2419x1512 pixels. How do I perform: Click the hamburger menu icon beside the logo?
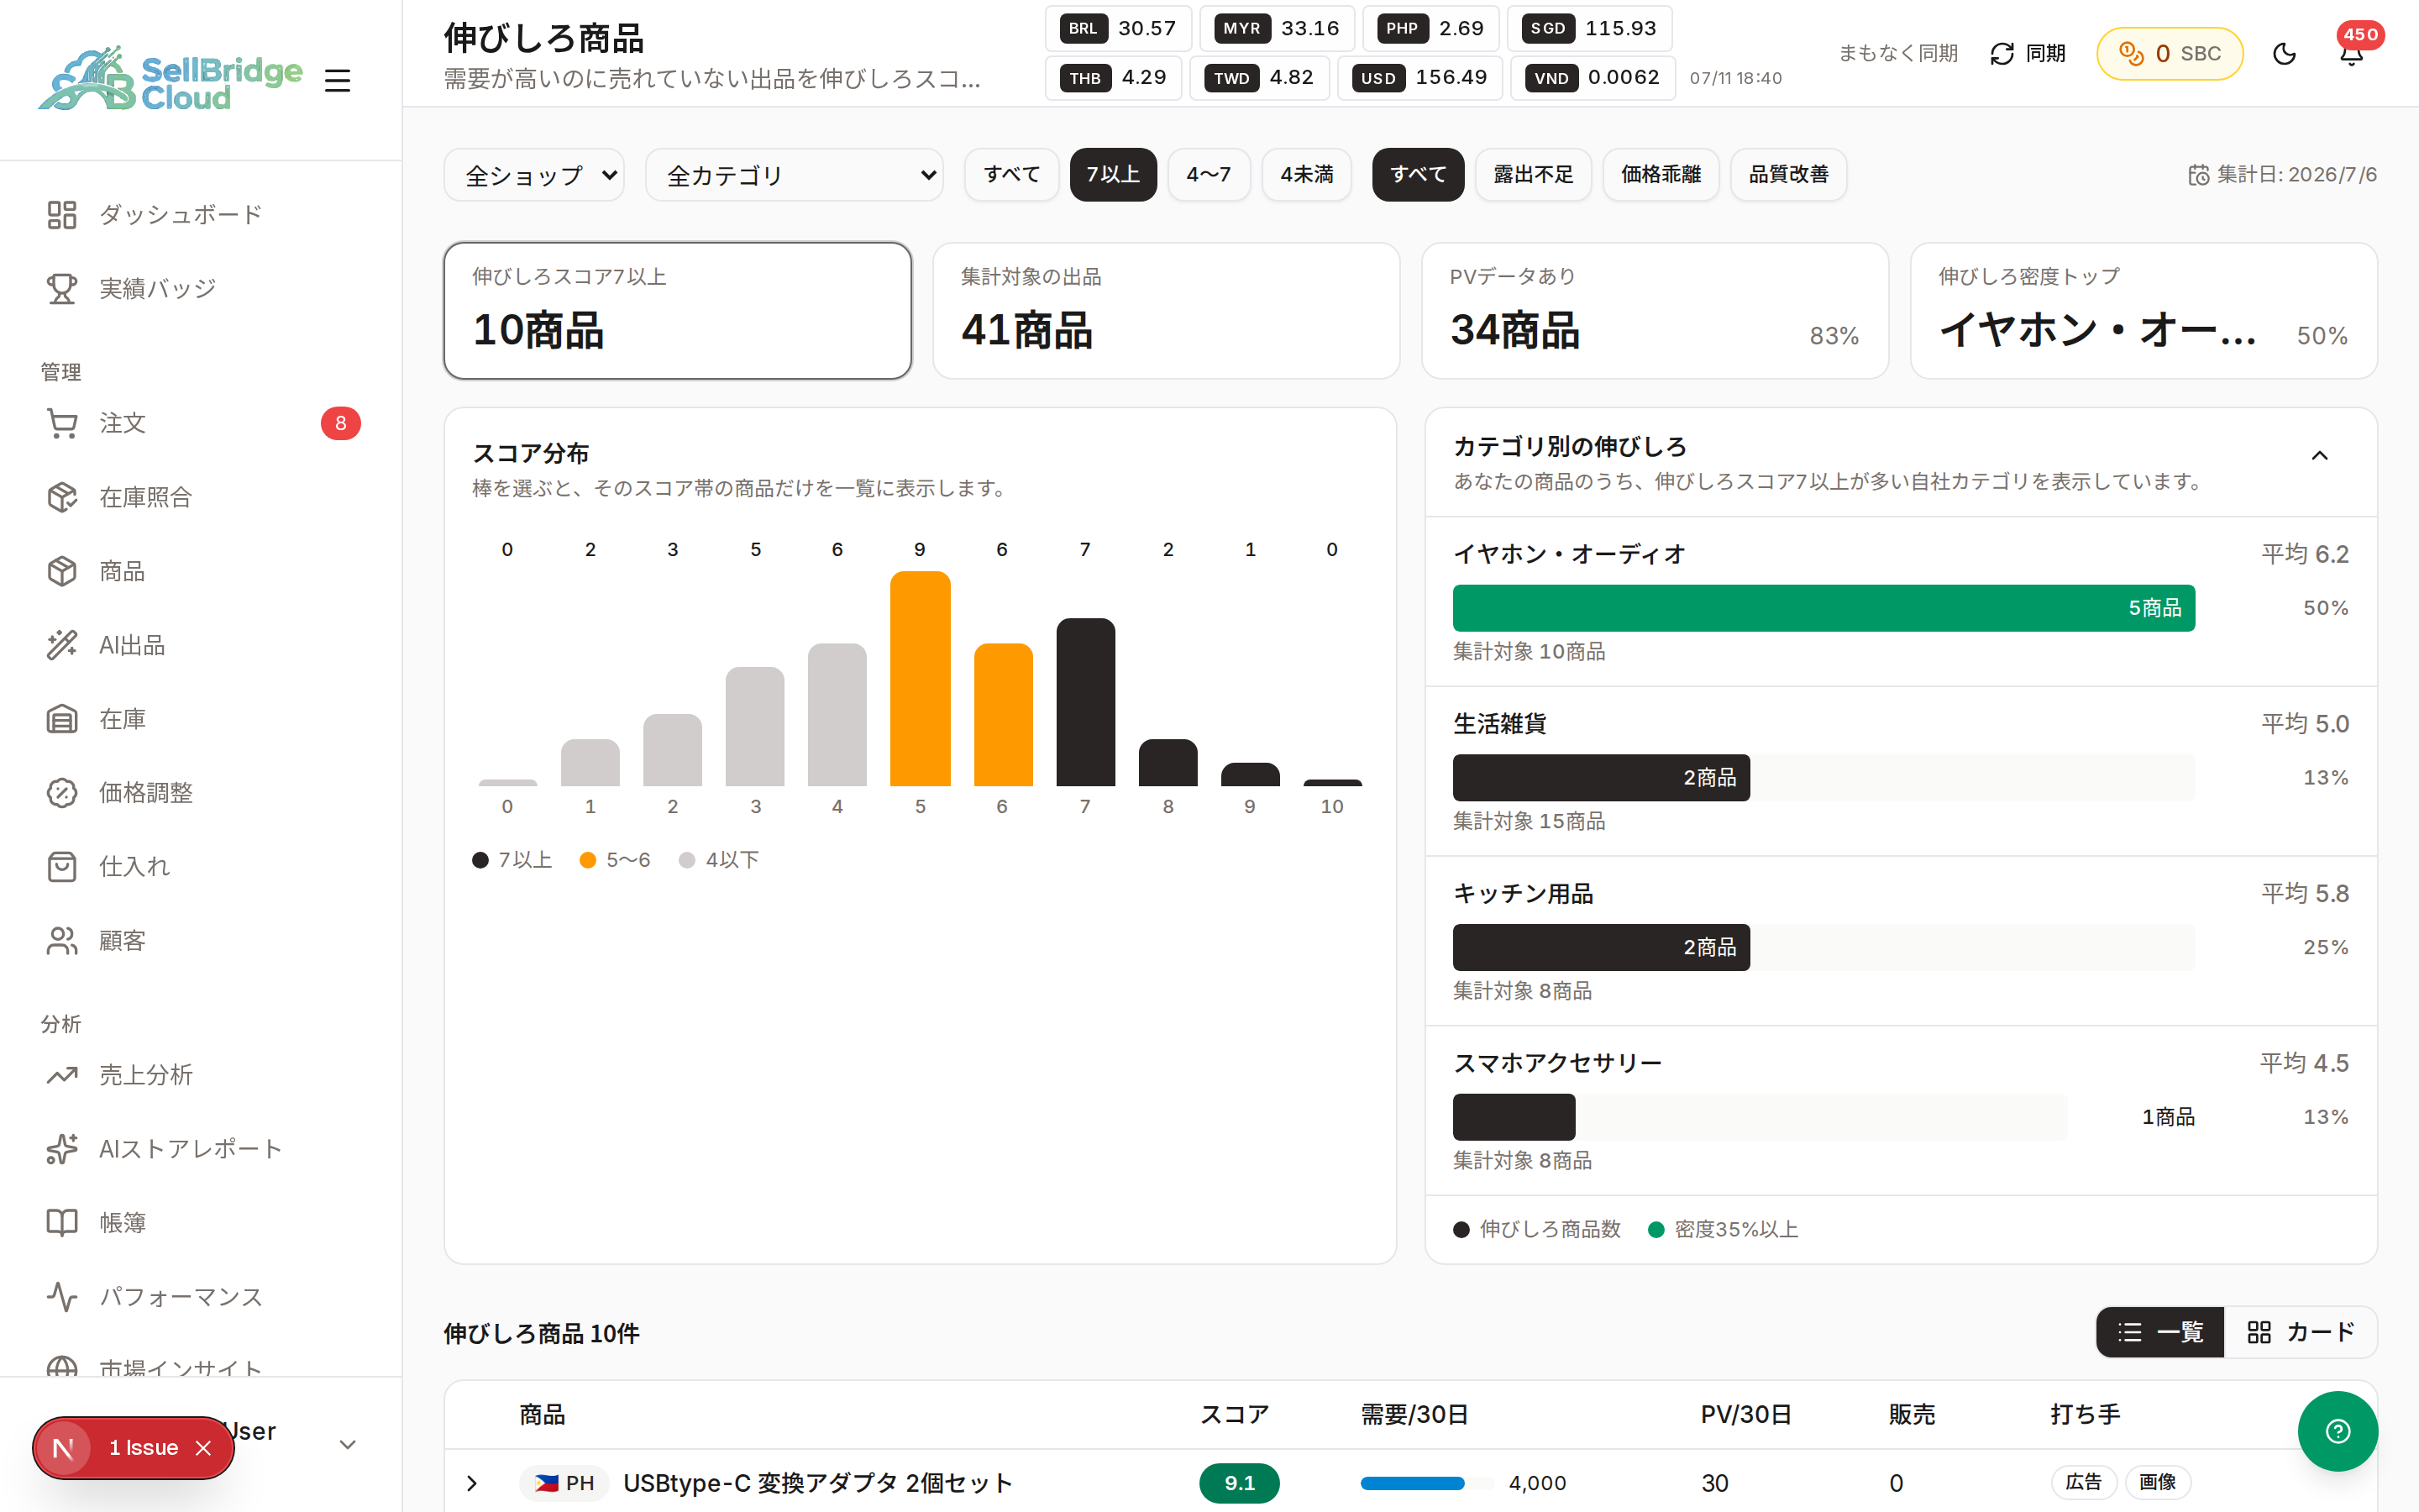point(338,80)
